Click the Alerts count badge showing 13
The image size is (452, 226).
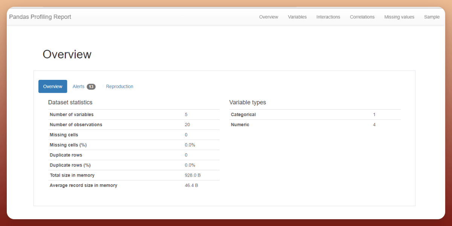click(91, 87)
